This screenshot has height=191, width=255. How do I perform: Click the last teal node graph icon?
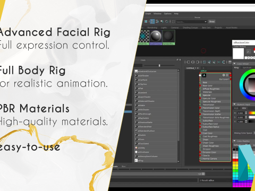(224, 62)
